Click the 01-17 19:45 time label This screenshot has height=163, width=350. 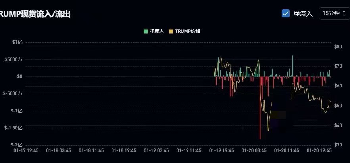tap(26, 150)
